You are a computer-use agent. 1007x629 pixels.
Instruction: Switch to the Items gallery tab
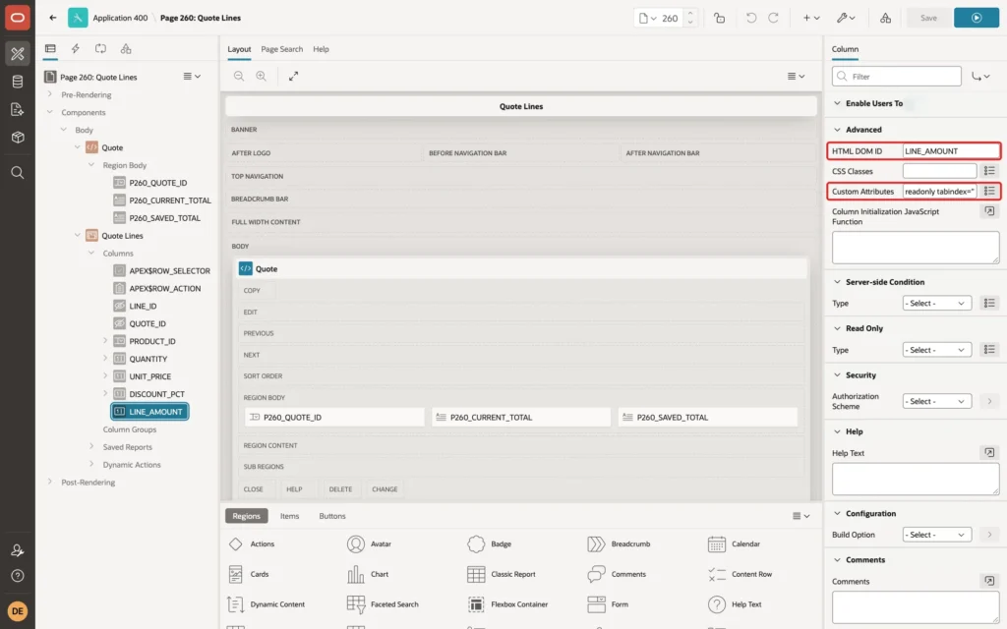[290, 516]
